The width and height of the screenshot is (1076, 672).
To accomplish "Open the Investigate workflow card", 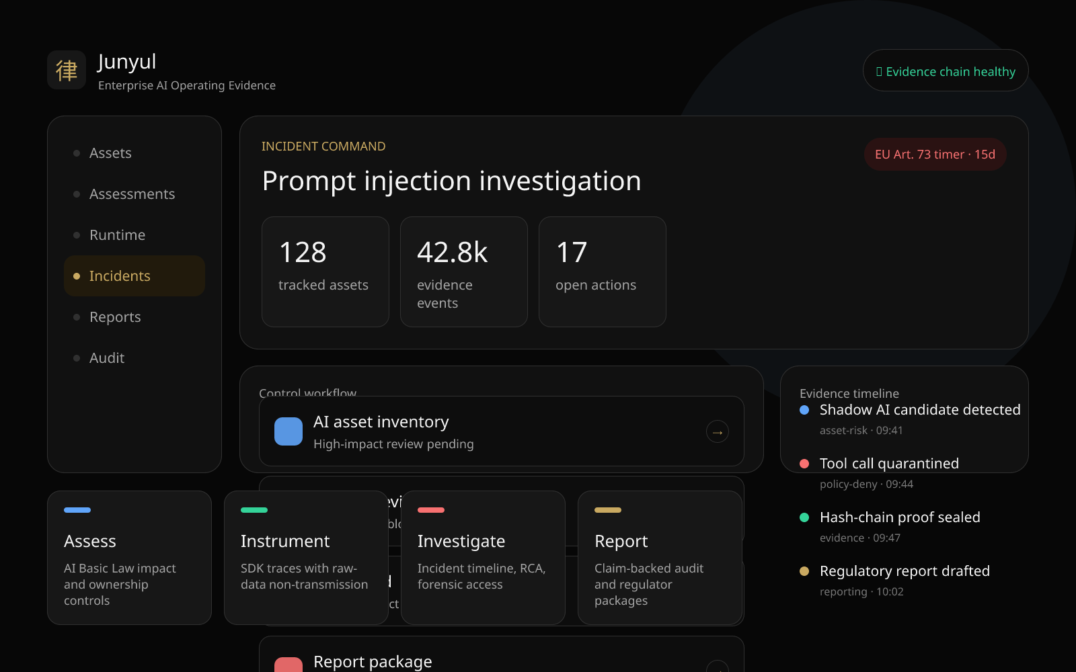I will [x=483, y=558].
